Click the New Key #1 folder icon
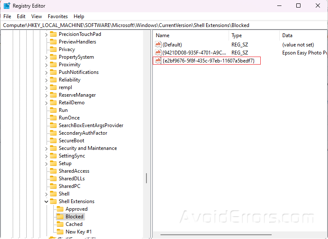Screen dimensions: 328x239 point(60,232)
